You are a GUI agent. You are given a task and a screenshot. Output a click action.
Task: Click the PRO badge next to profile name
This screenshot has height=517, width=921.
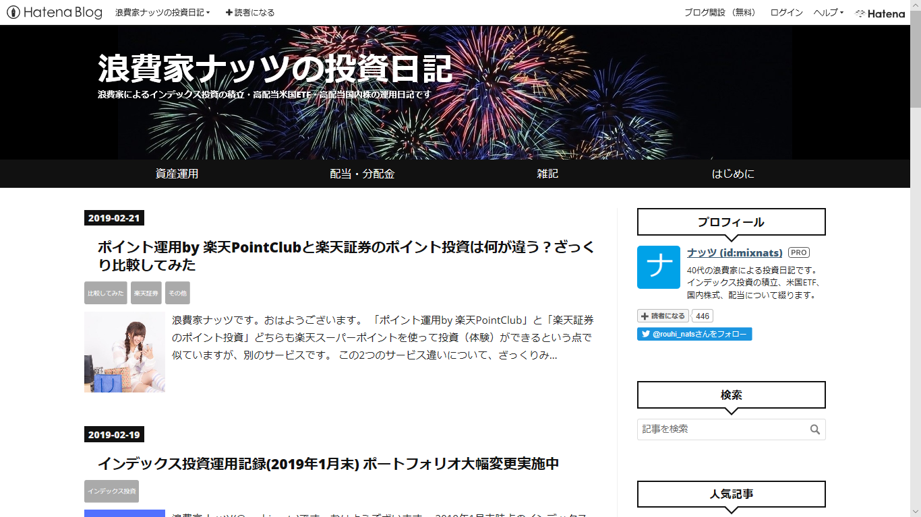(x=799, y=252)
